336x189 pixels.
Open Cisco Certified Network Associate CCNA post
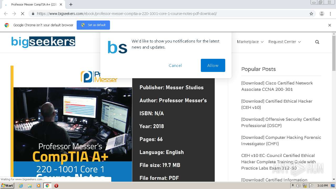277,86
